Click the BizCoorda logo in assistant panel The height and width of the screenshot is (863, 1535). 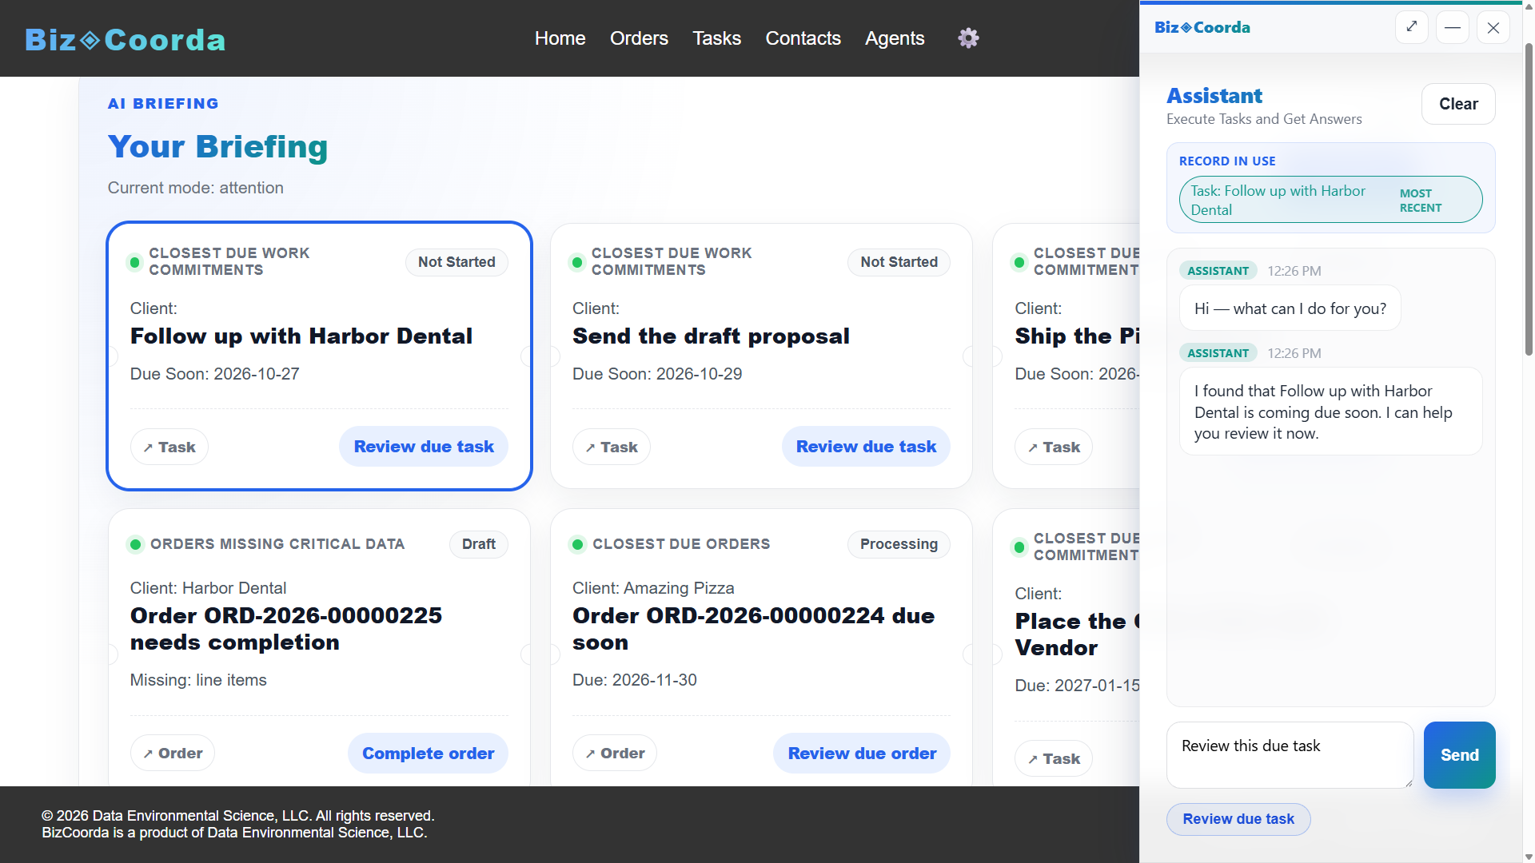tap(1202, 27)
